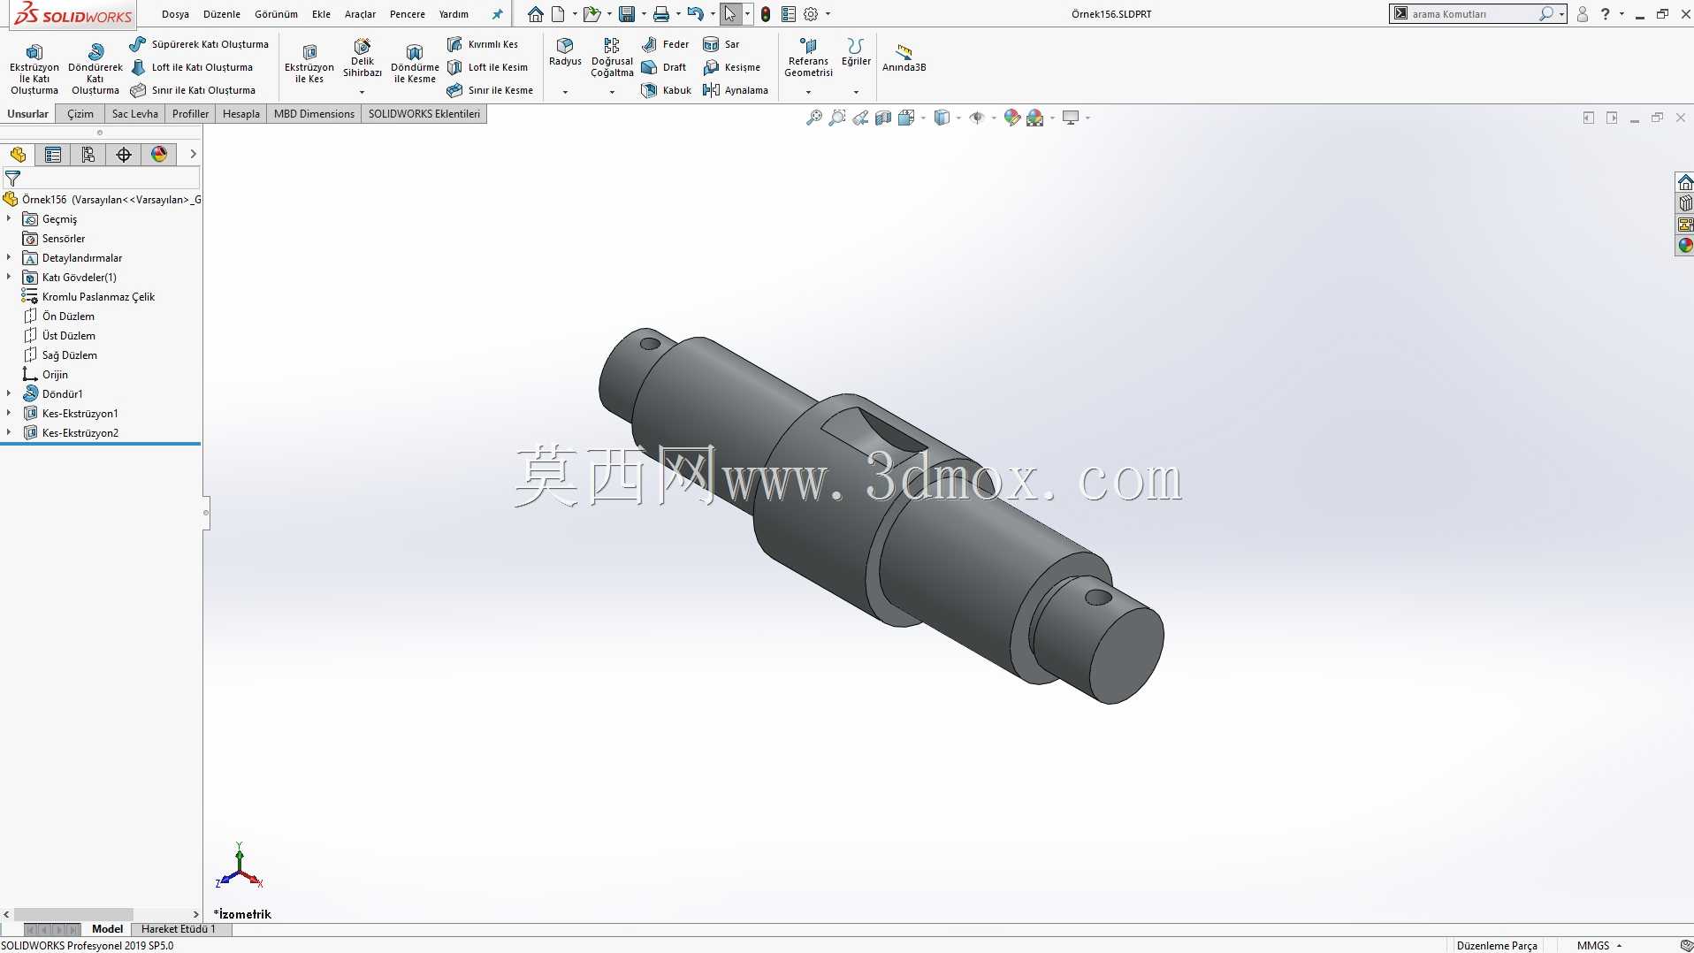Open Delik Sihirbazı tool
This screenshot has width=1694, height=953.
coord(362,58)
